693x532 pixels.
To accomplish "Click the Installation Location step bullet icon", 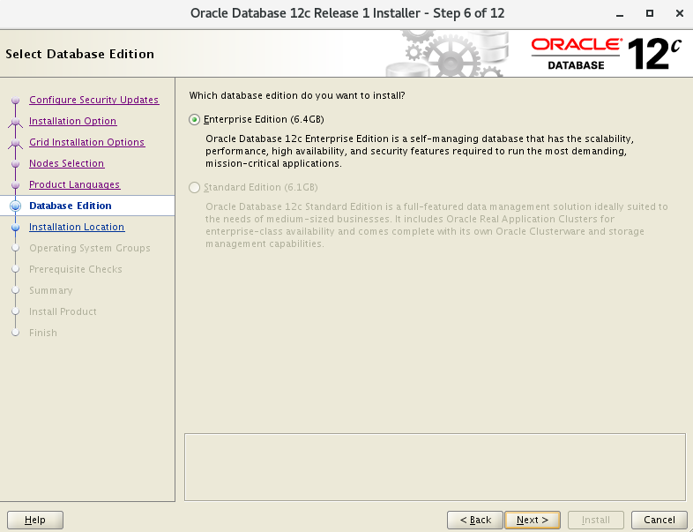I will pyautogui.click(x=16, y=228).
